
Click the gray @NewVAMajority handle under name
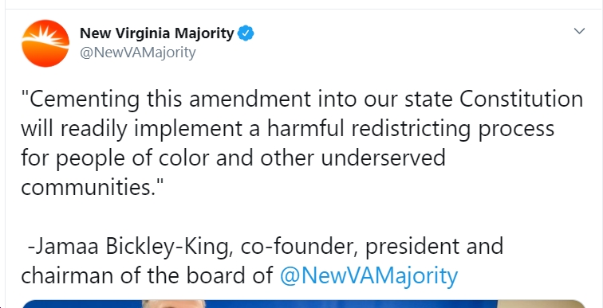tap(138, 53)
